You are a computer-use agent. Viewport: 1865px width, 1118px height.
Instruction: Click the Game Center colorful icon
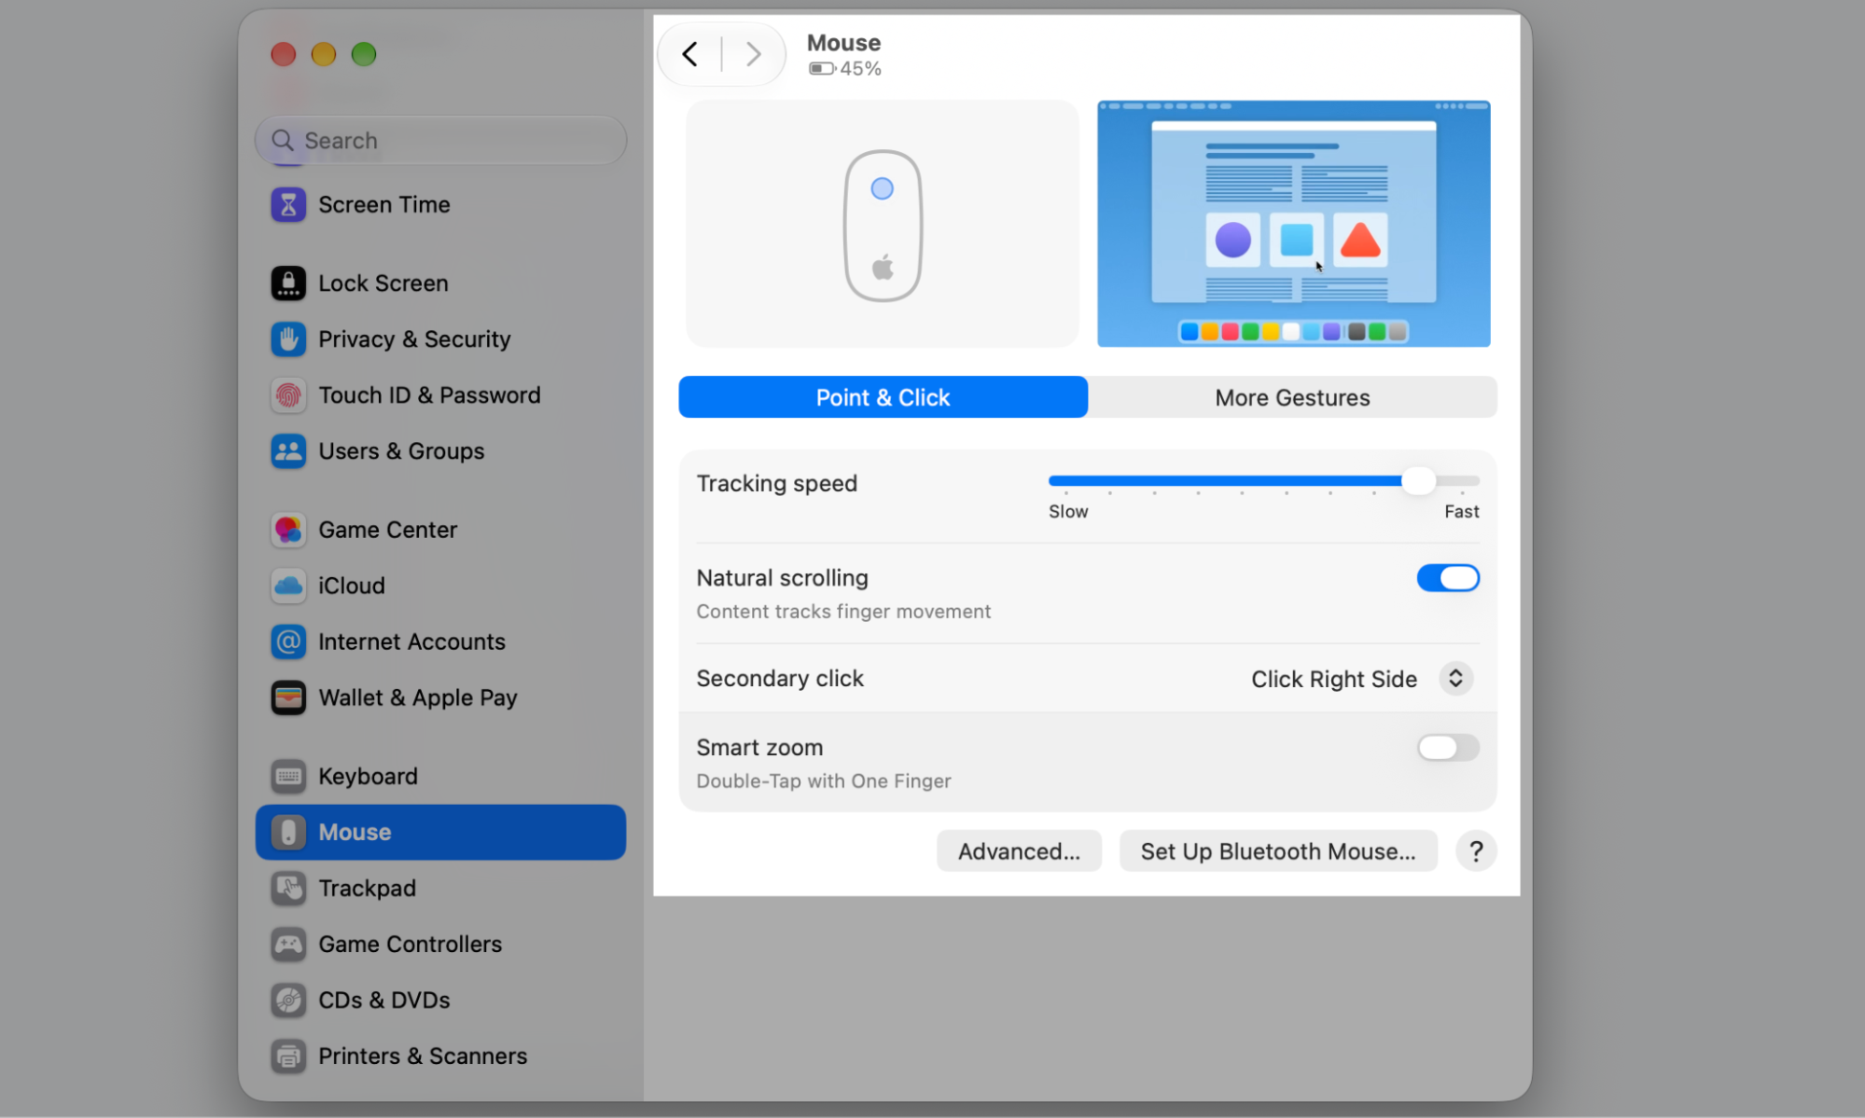288,530
